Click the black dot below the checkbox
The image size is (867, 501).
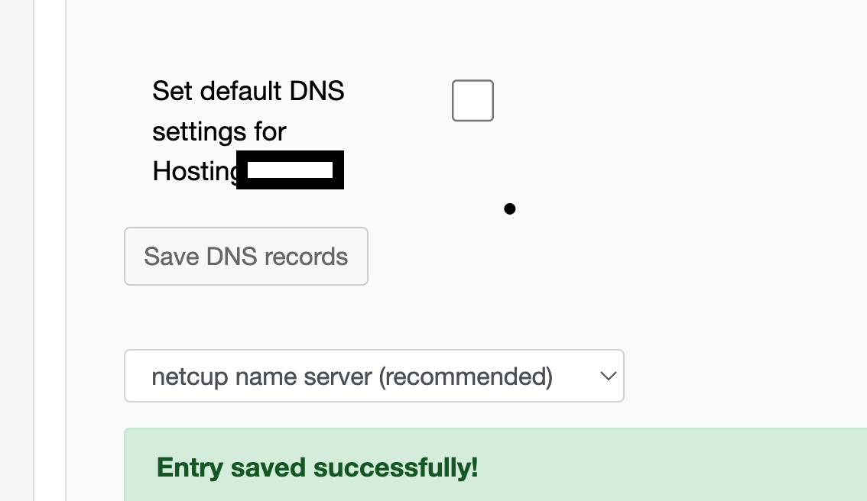(510, 208)
